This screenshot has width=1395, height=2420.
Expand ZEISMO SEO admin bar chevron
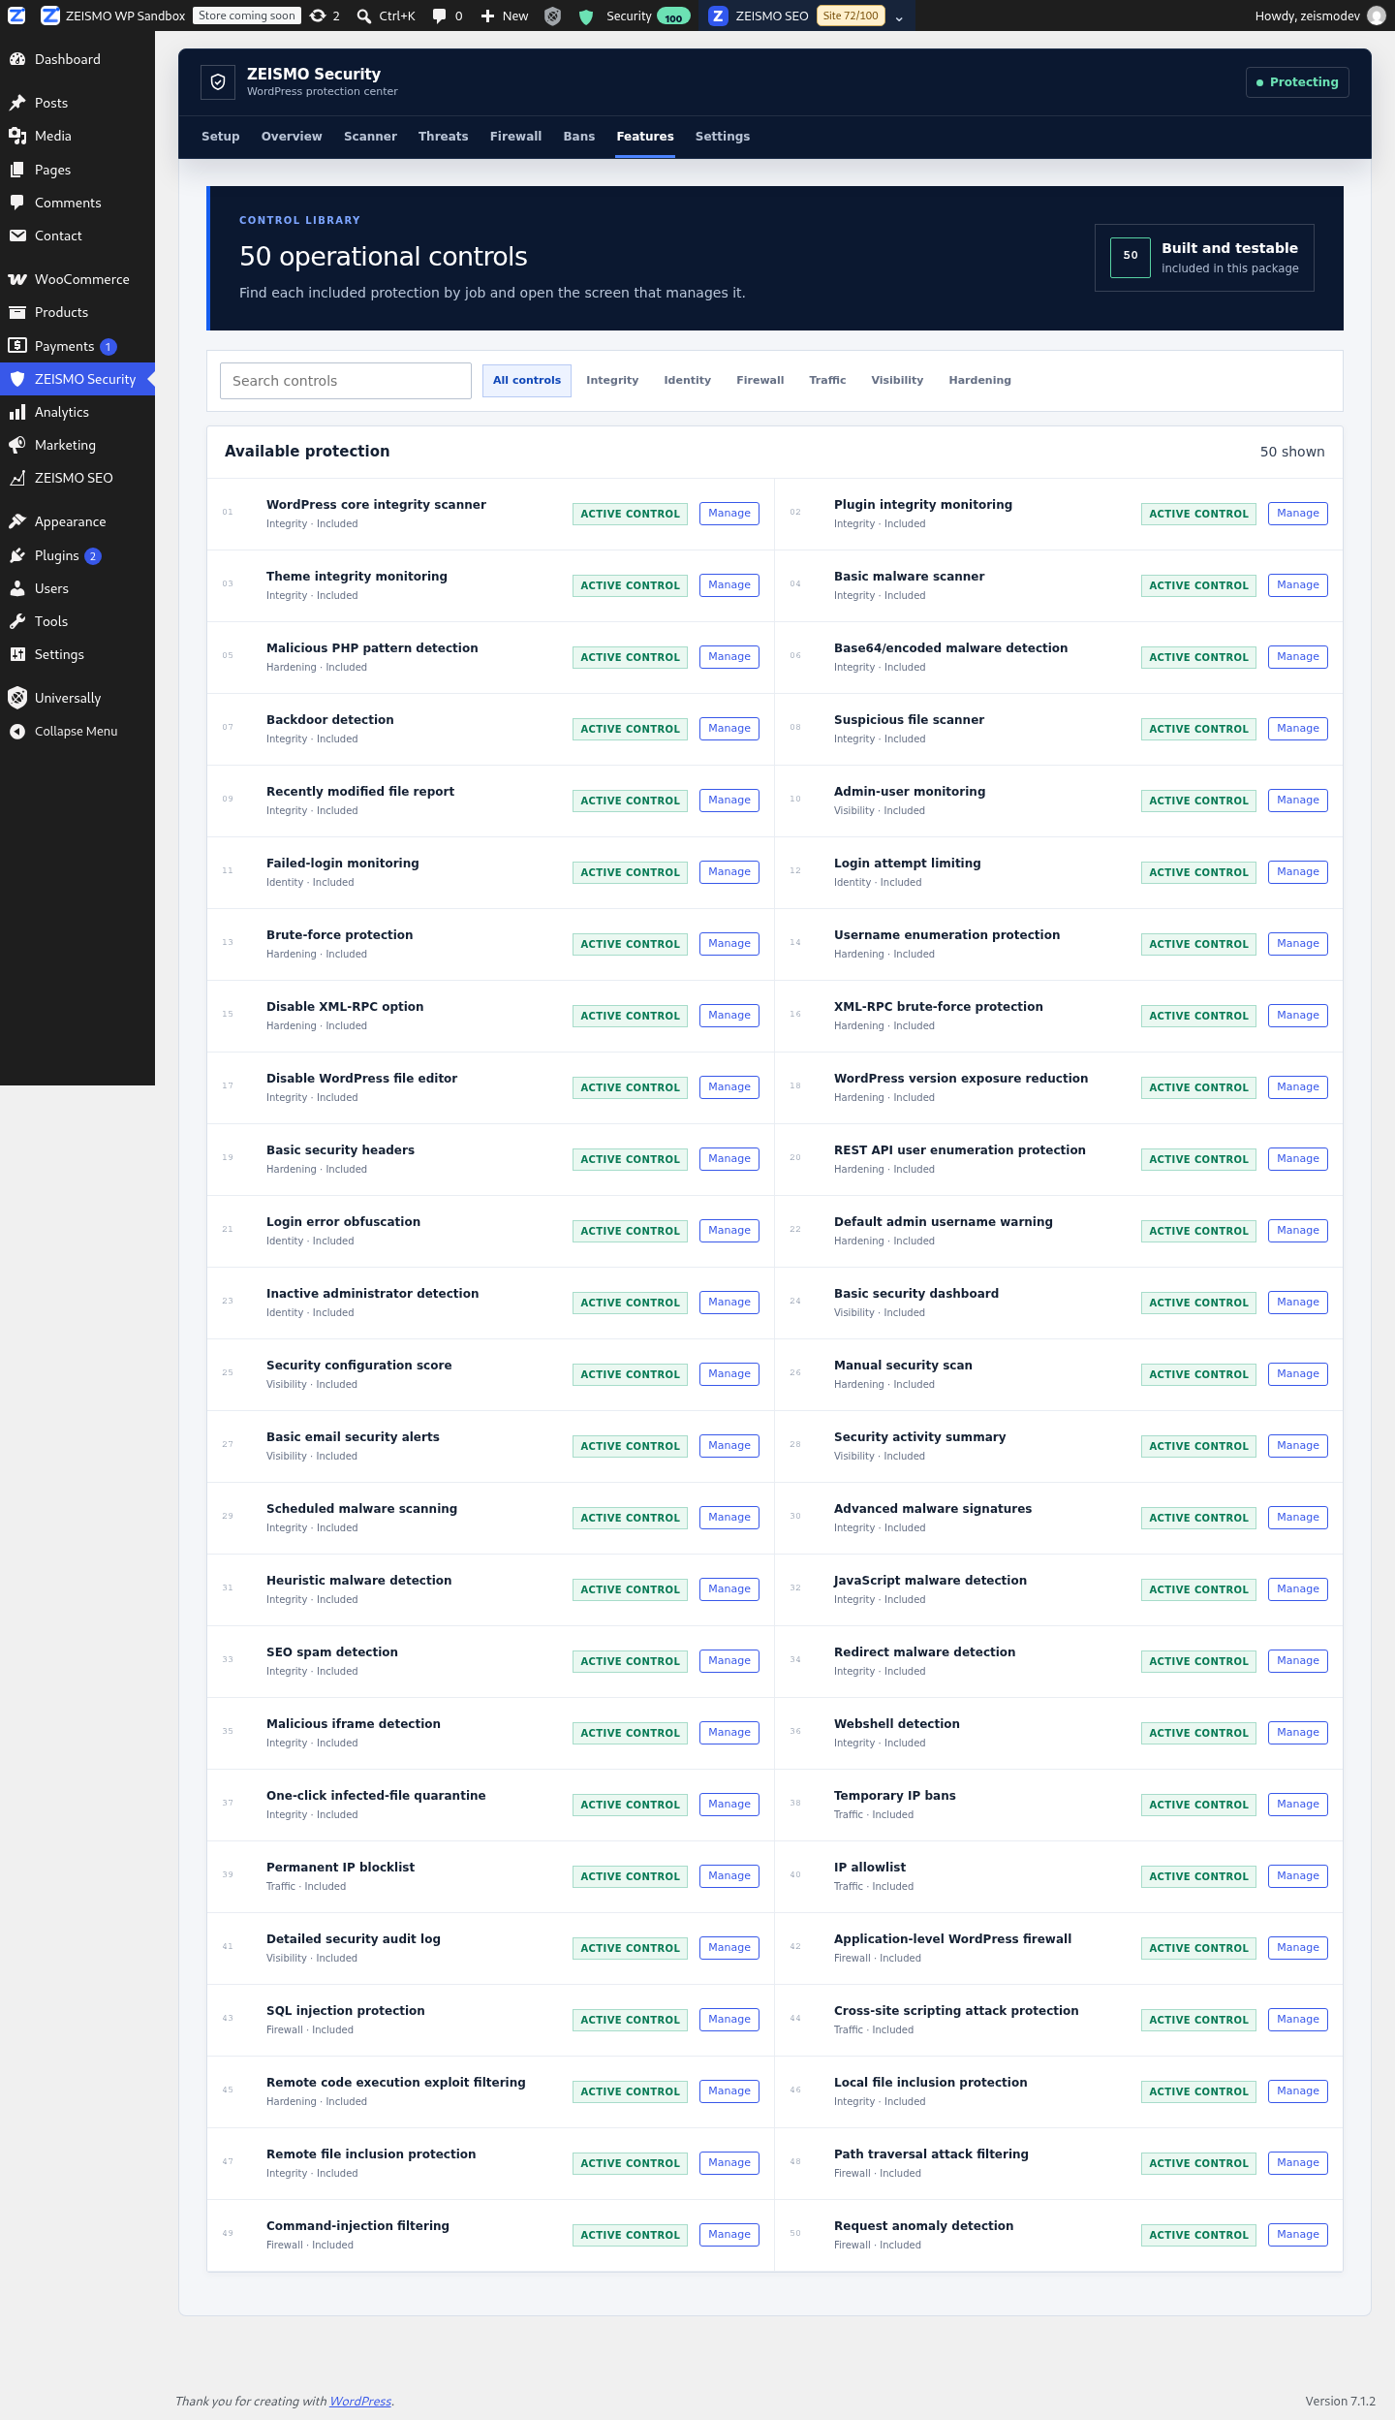[899, 16]
